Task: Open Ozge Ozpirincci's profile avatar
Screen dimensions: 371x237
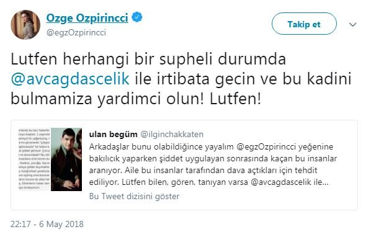Action: 25,25
